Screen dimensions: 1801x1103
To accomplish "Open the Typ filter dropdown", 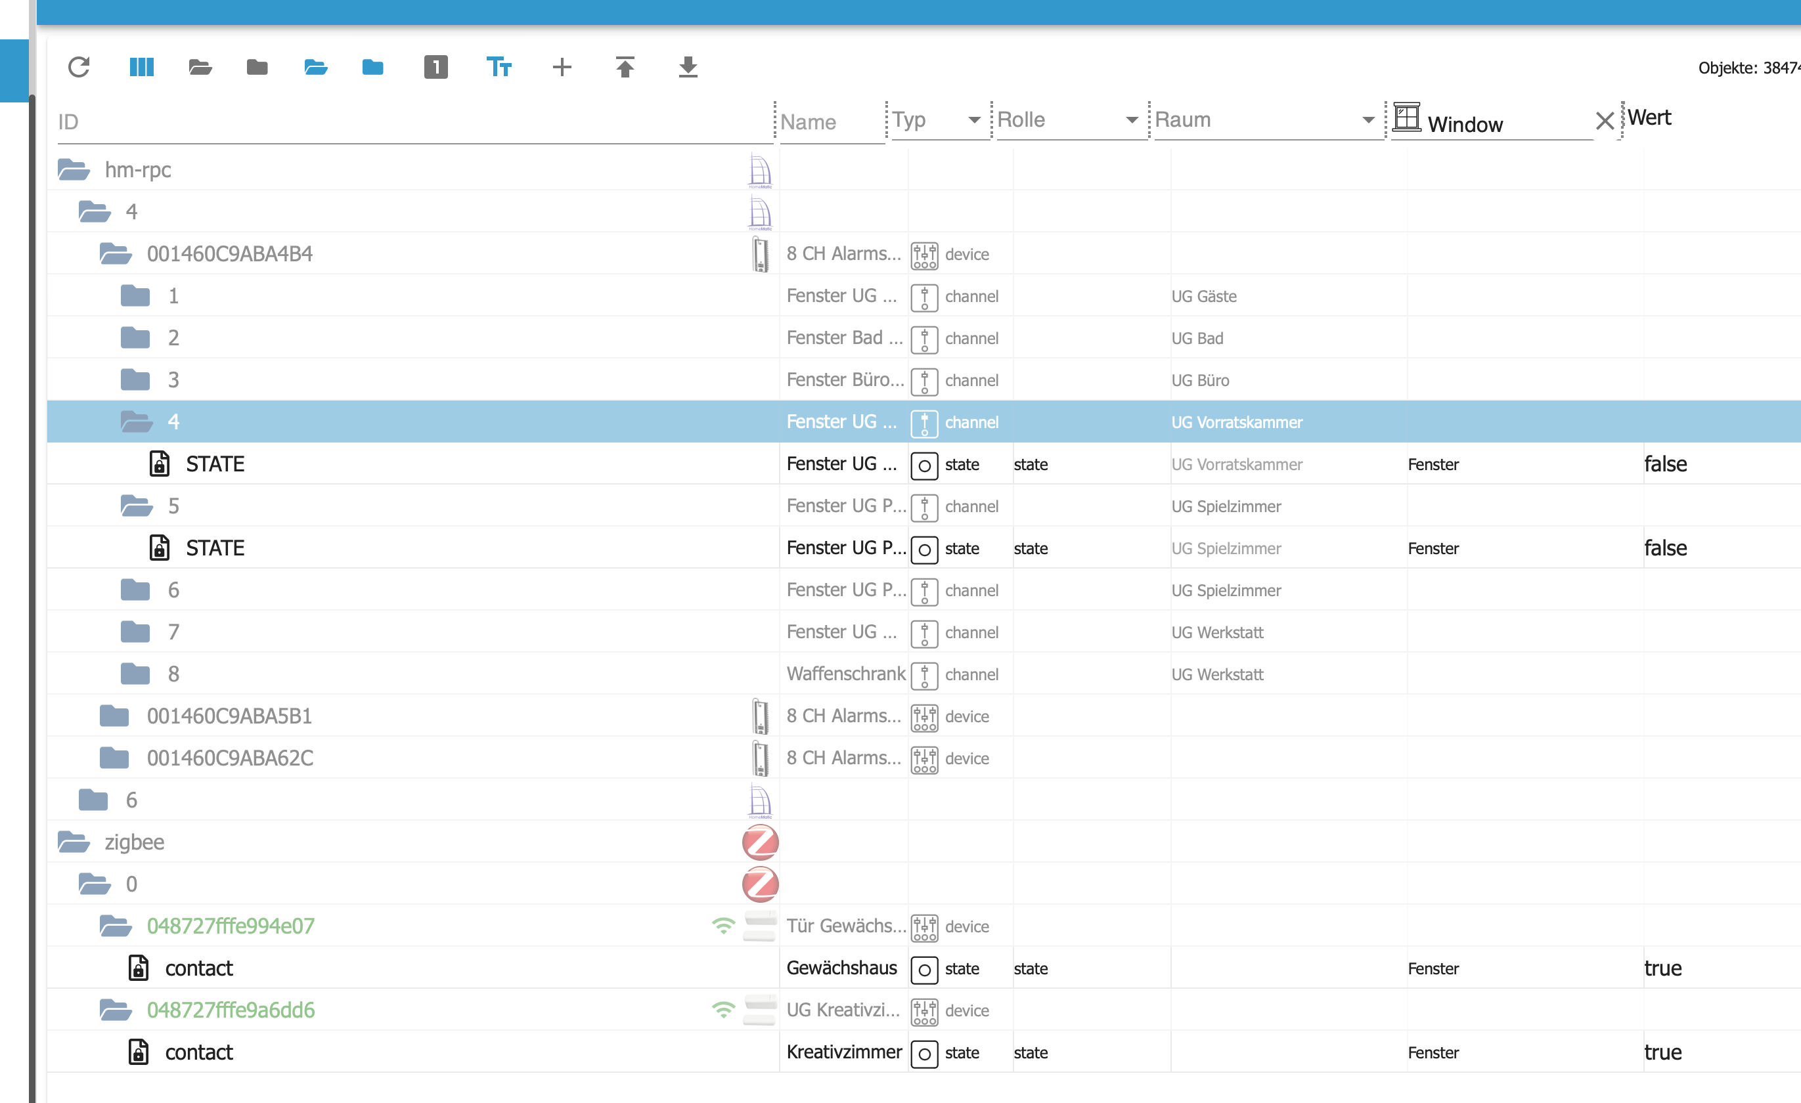I will click(973, 119).
